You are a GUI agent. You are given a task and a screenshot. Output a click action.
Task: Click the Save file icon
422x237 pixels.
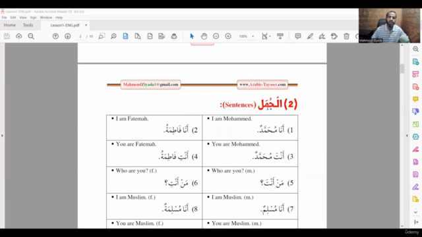[x=7, y=36]
